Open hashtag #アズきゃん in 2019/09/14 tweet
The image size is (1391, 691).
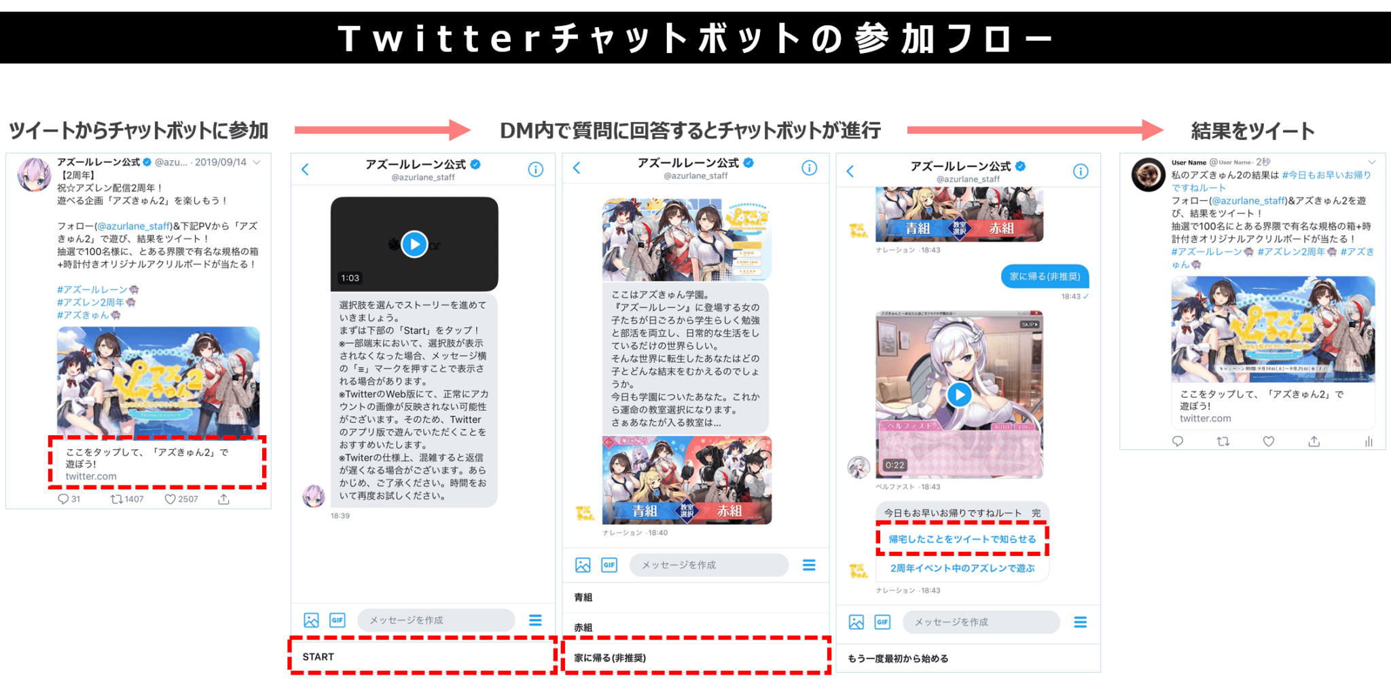click(x=83, y=315)
